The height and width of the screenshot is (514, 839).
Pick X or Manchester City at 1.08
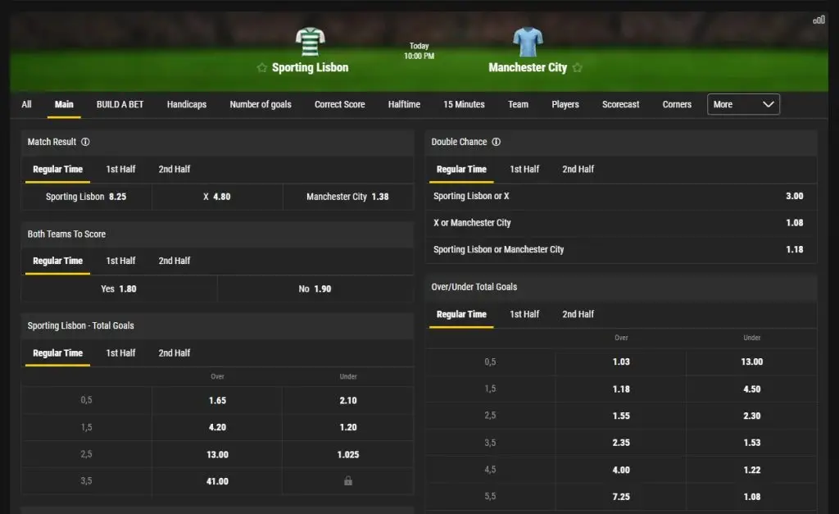click(x=621, y=223)
